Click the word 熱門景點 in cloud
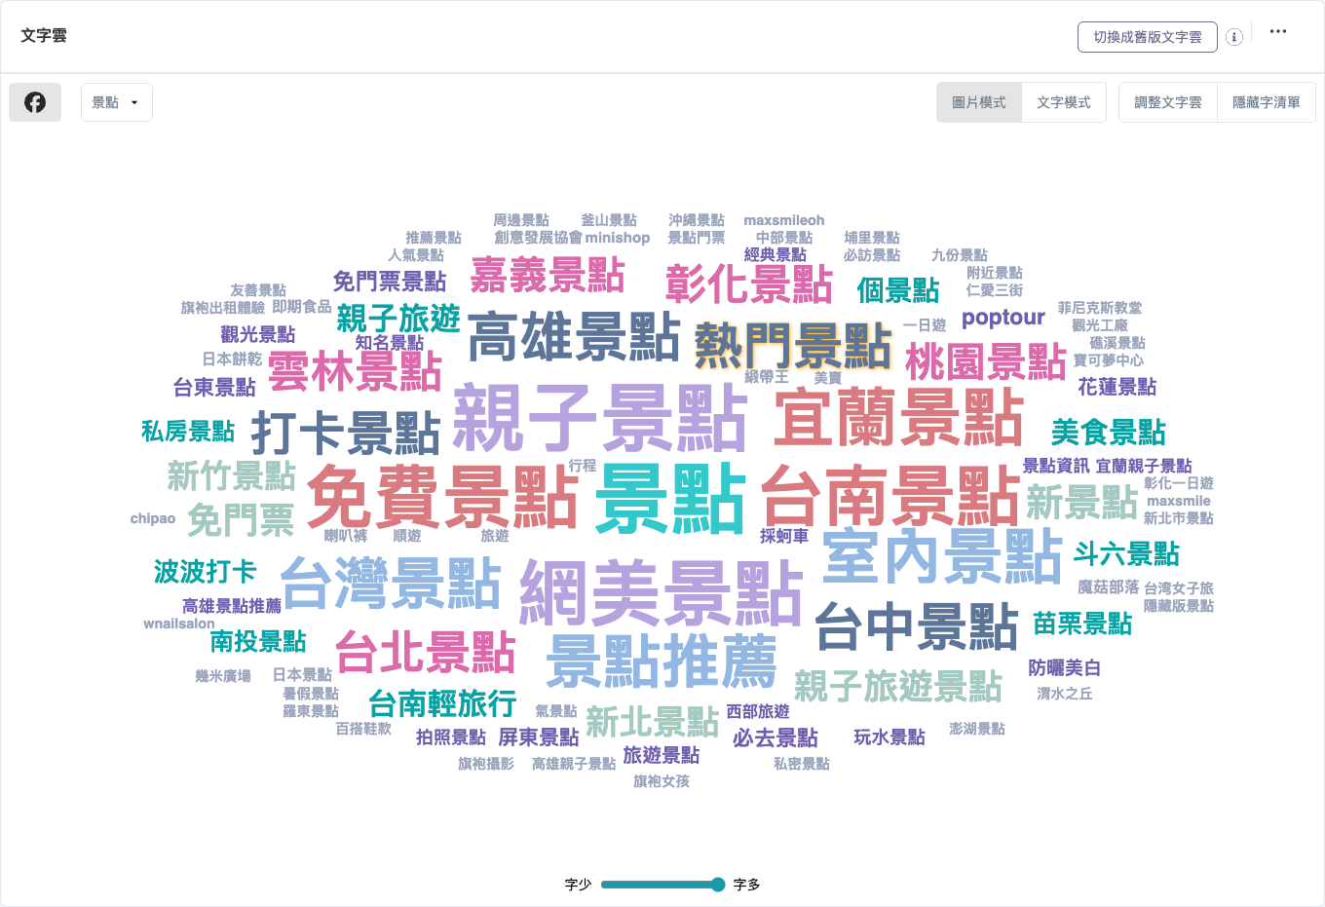Screen dimensions: 1325x907 pyautogui.click(x=793, y=346)
